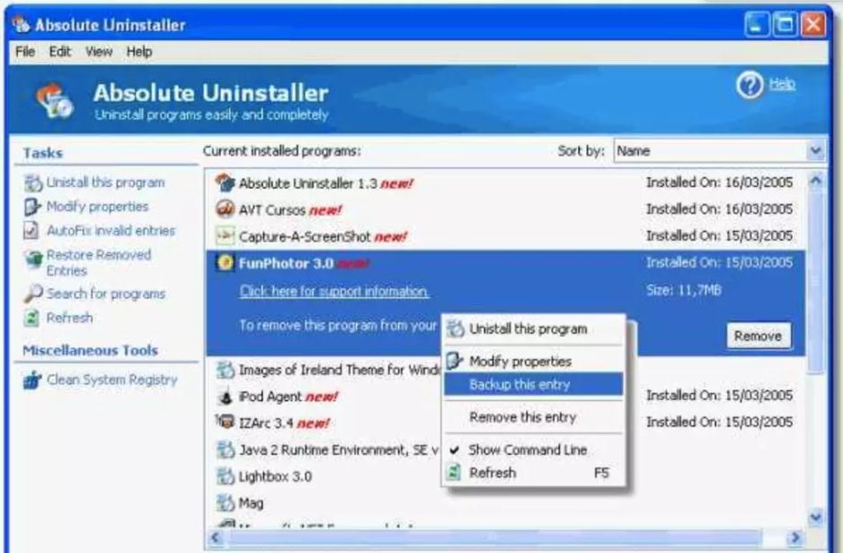This screenshot has width=843, height=553.
Task: Click the AVT Cursos program icon
Action: 225,209
